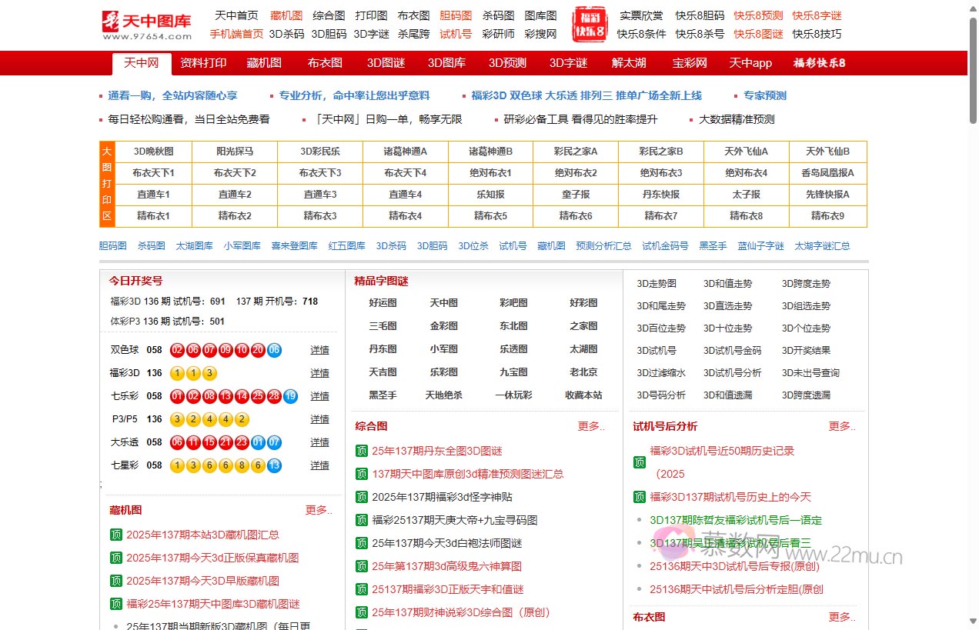The image size is (979, 630).
Task: Open the 3D预测 menu item
Action: click(x=506, y=63)
